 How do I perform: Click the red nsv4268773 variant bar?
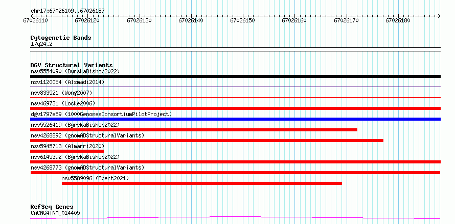click(x=235, y=173)
